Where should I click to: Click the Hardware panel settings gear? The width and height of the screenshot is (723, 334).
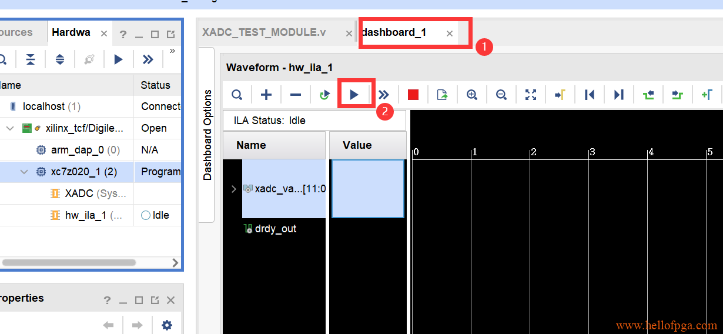click(167, 325)
